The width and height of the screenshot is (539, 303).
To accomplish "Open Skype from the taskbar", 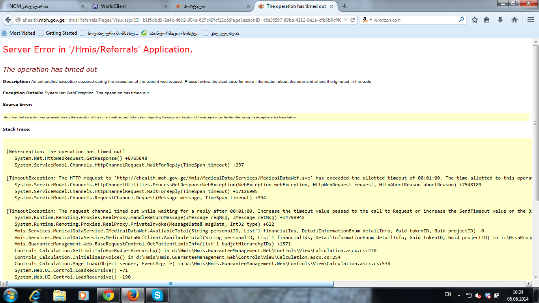I will click(x=157, y=295).
